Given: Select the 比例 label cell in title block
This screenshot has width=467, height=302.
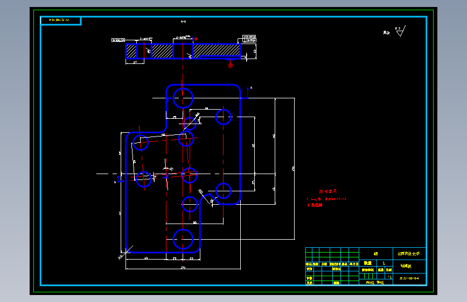Looking at the screenshot, I should pyautogui.click(x=389, y=270).
